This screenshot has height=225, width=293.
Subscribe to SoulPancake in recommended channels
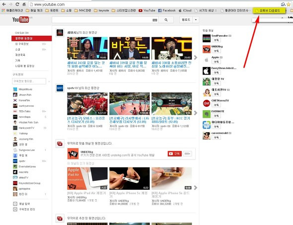pos(216,40)
